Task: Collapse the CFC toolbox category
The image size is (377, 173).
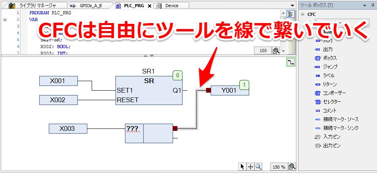Action: [303, 14]
